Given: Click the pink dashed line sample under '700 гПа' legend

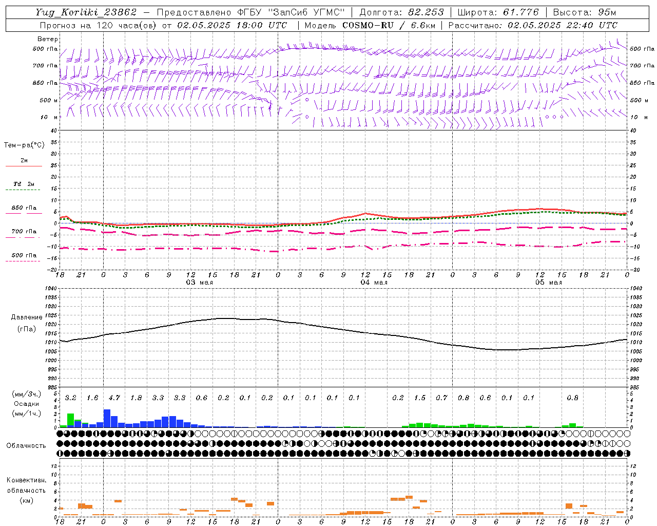Looking at the screenshot, I should click(23, 238).
